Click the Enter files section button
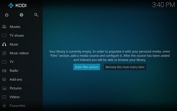The width and height of the screenshot is (177, 111). (x=86, y=67)
